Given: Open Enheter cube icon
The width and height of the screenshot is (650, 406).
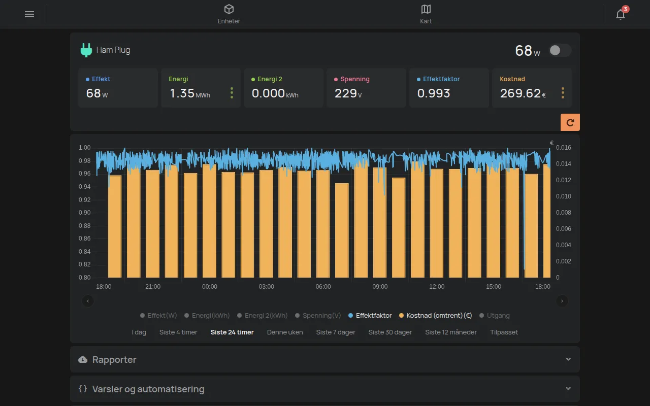Looking at the screenshot, I should [229, 9].
